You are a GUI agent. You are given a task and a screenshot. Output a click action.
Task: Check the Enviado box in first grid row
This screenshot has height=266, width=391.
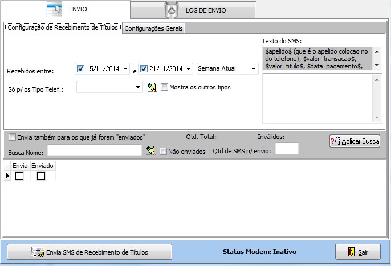tap(41, 176)
